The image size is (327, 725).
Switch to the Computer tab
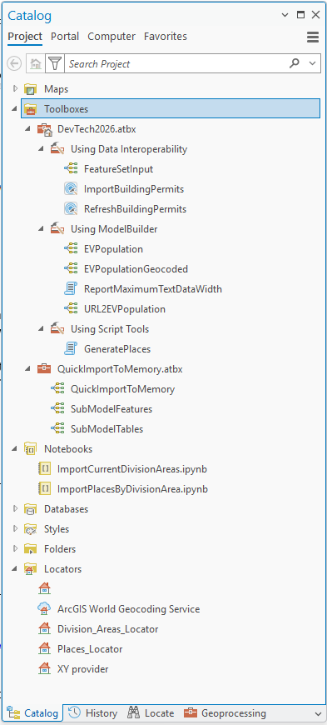point(111,36)
